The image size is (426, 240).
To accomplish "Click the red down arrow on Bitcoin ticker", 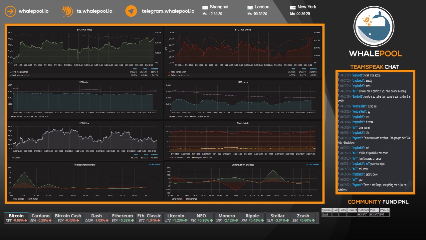I will coord(26,220).
